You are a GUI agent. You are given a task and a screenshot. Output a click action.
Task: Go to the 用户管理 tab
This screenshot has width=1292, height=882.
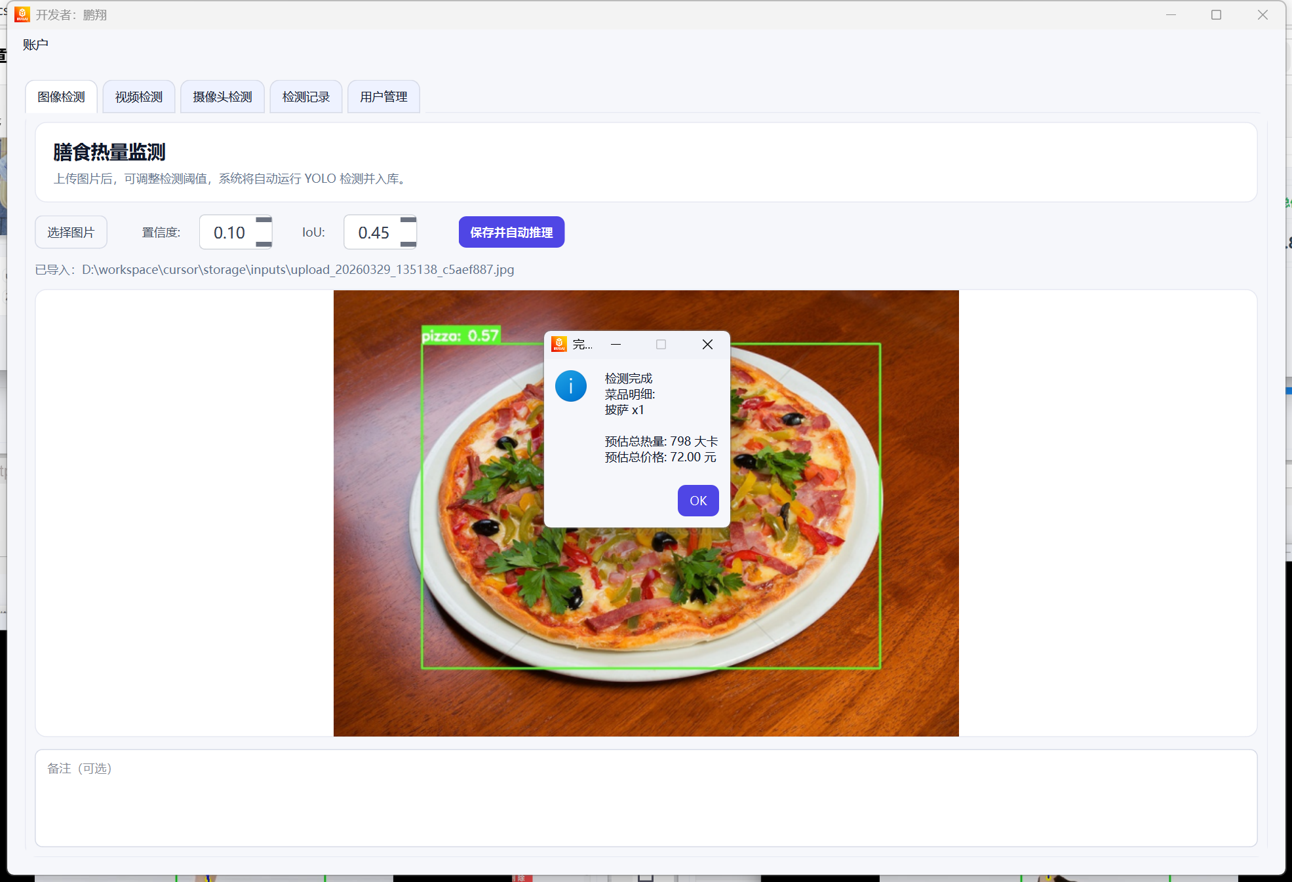[383, 97]
